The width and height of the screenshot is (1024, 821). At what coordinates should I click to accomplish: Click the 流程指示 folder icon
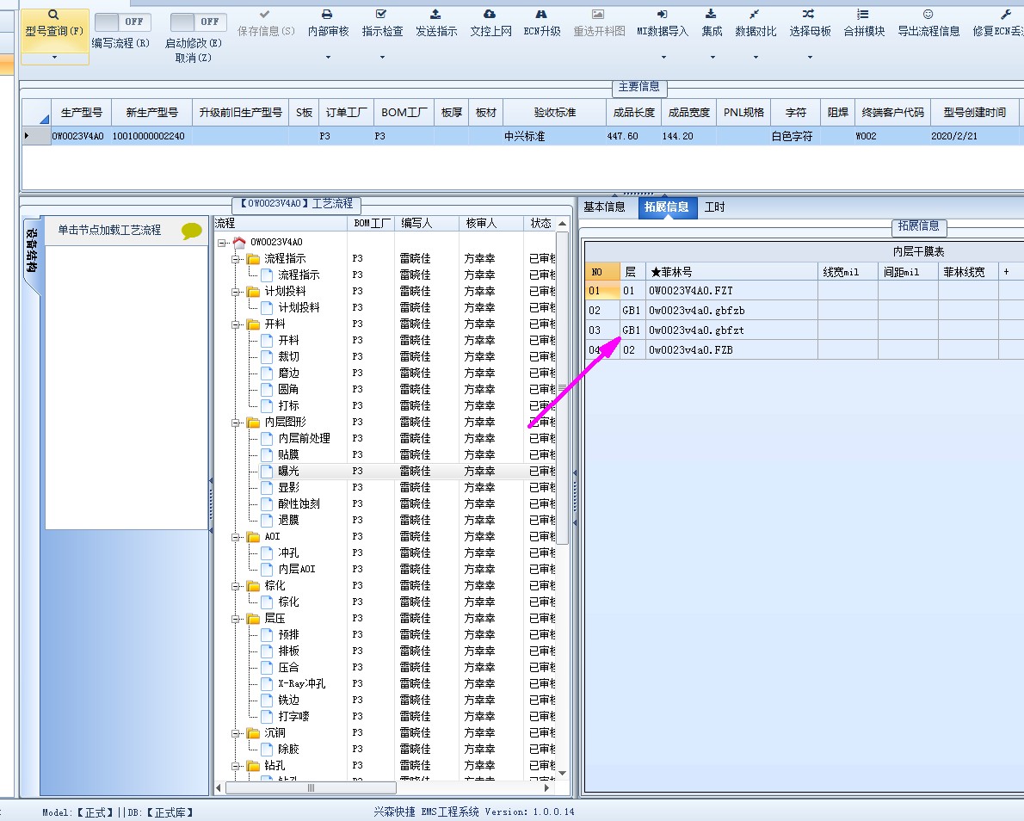click(253, 259)
